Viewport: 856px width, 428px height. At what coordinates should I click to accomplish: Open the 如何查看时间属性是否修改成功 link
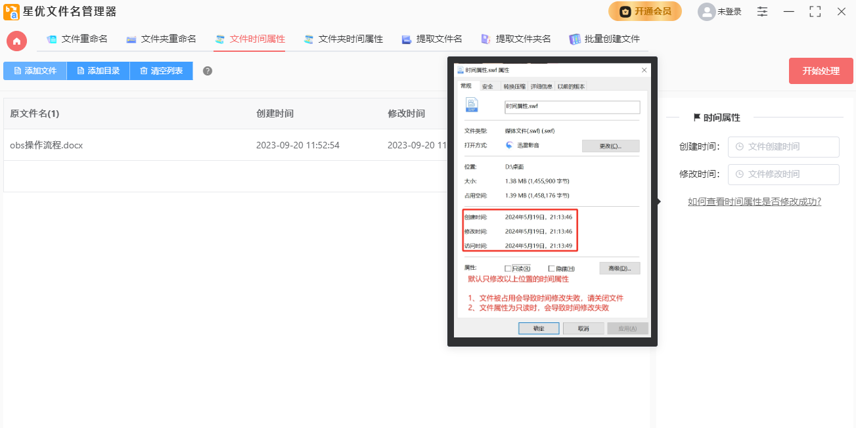pyautogui.click(x=754, y=202)
